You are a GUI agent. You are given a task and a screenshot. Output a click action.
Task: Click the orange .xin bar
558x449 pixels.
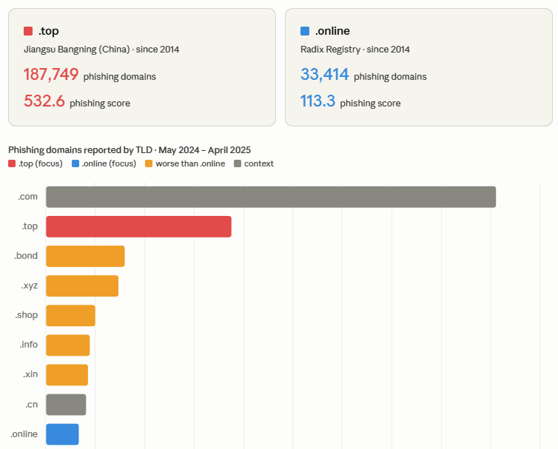pyautogui.click(x=67, y=375)
